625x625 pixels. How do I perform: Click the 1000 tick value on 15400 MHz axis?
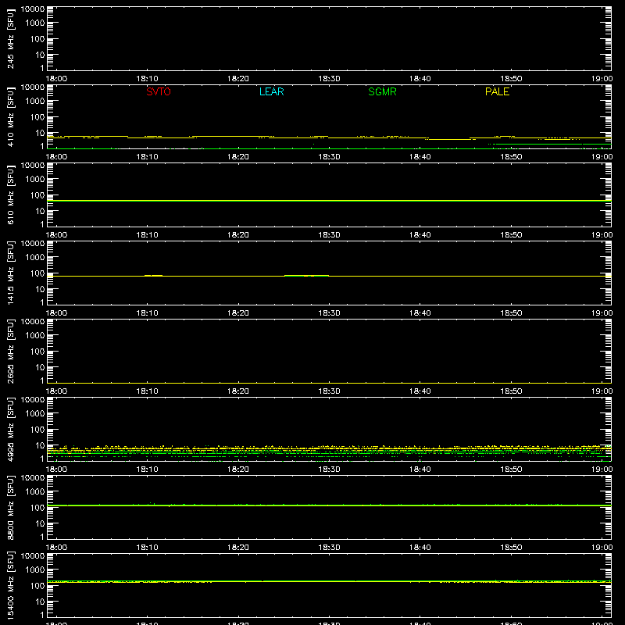(x=35, y=570)
